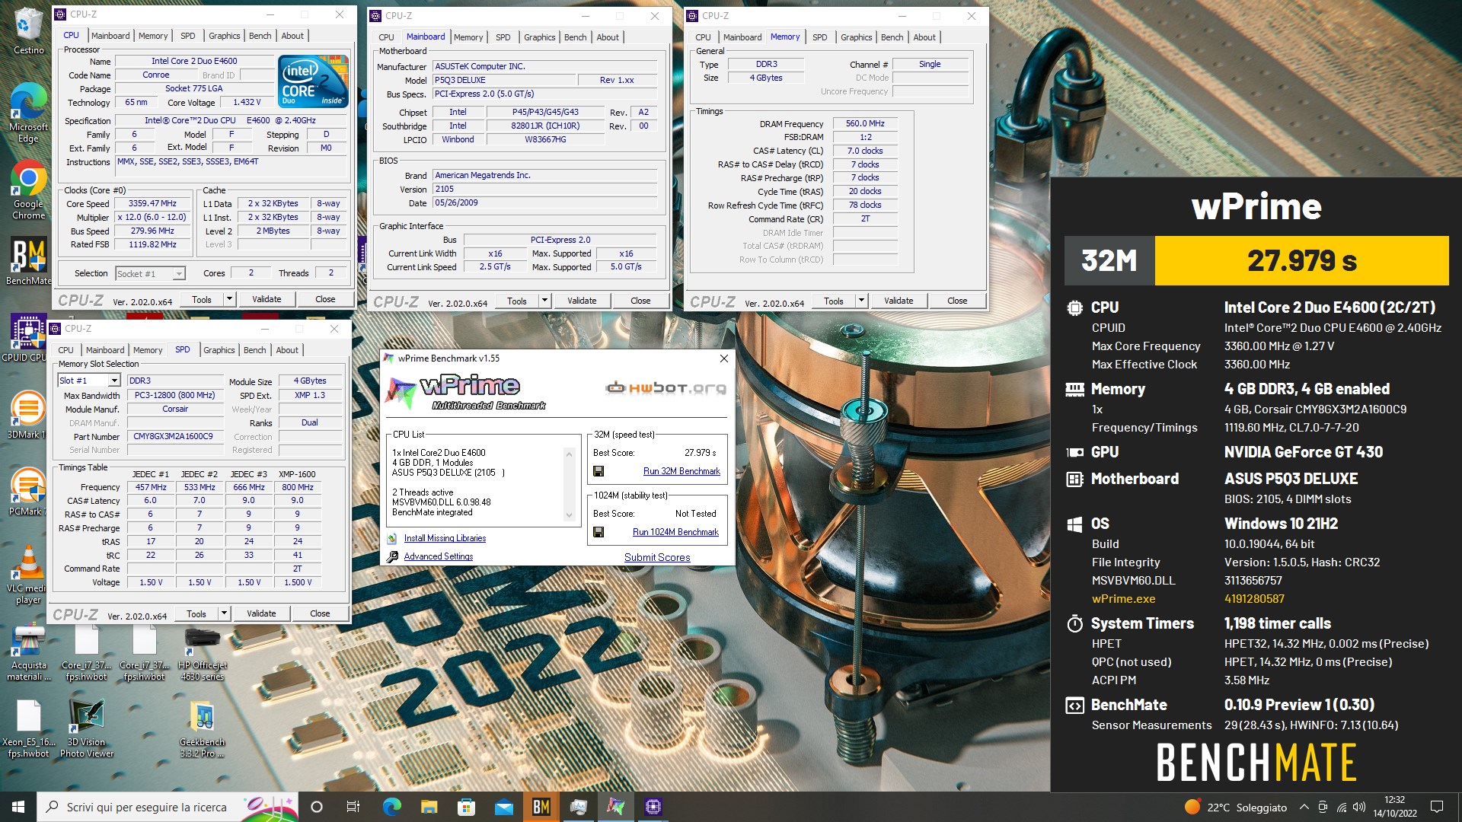The height and width of the screenshot is (822, 1462).
Task: Open BenchMate desktop shortcut
Action: tap(28, 261)
